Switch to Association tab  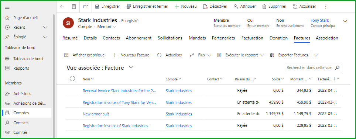pos(327,38)
